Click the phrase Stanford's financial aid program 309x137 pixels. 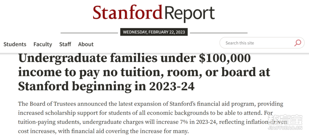pyautogui.click(x=199, y=104)
